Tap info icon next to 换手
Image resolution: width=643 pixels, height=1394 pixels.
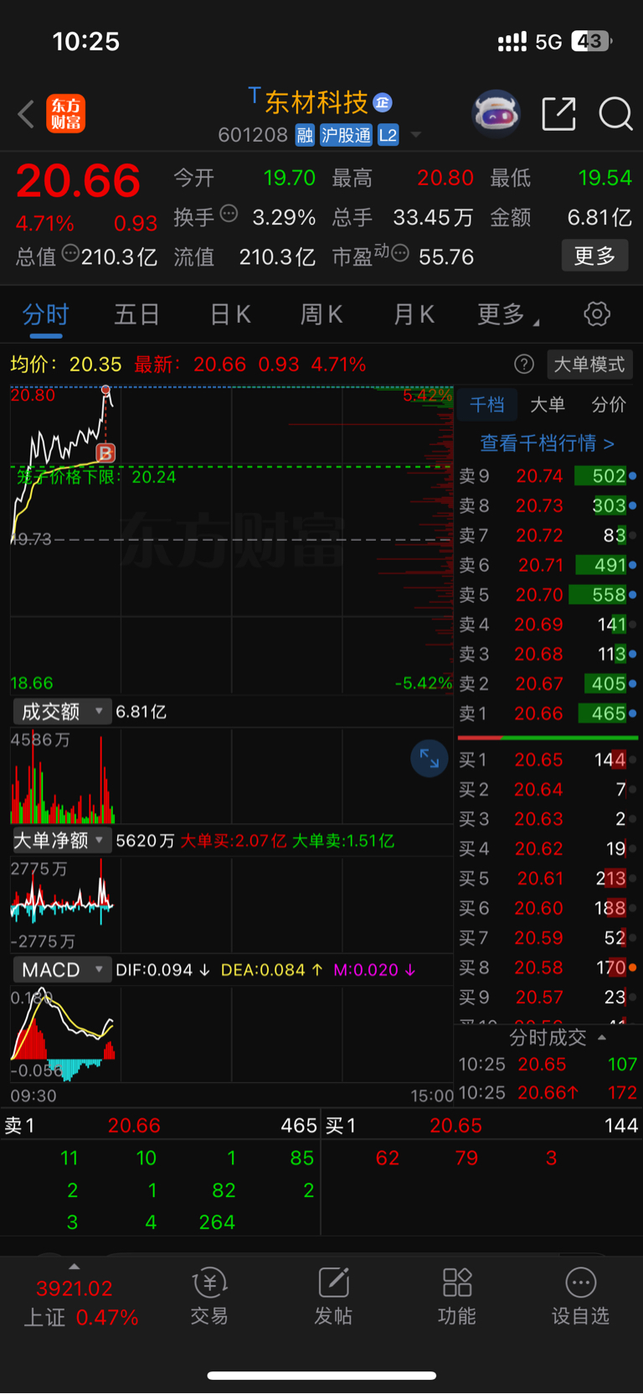(x=229, y=214)
